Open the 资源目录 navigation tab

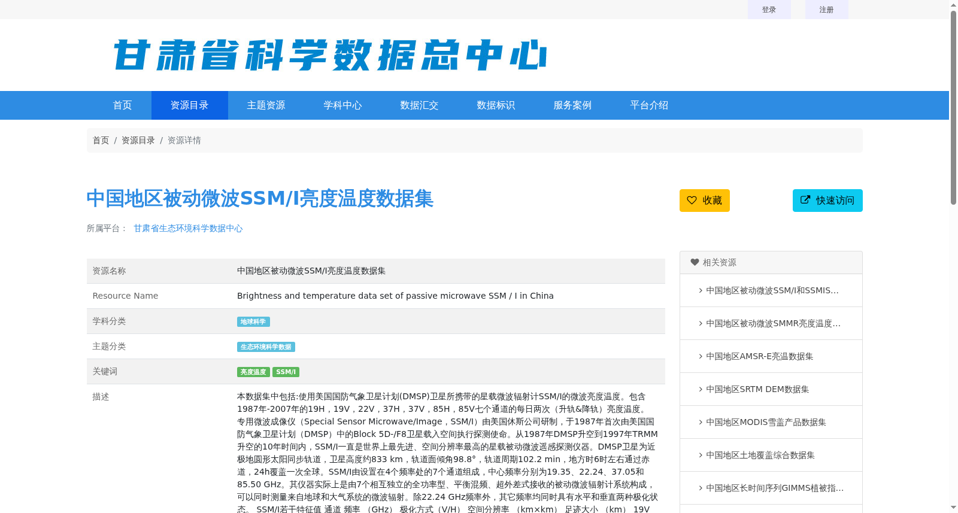point(190,105)
